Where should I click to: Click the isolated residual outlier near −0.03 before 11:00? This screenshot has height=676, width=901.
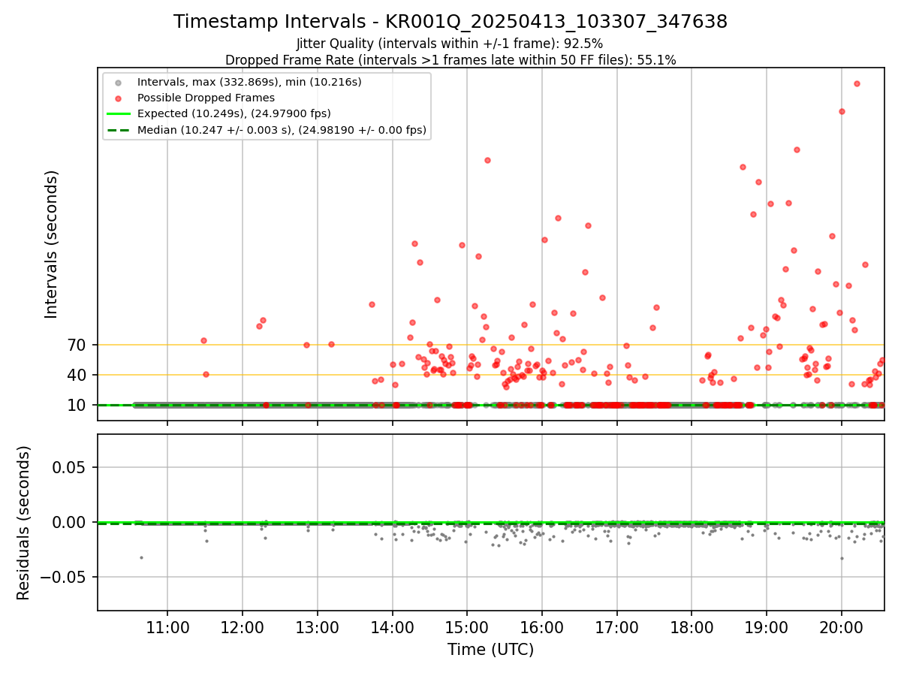point(141,557)
